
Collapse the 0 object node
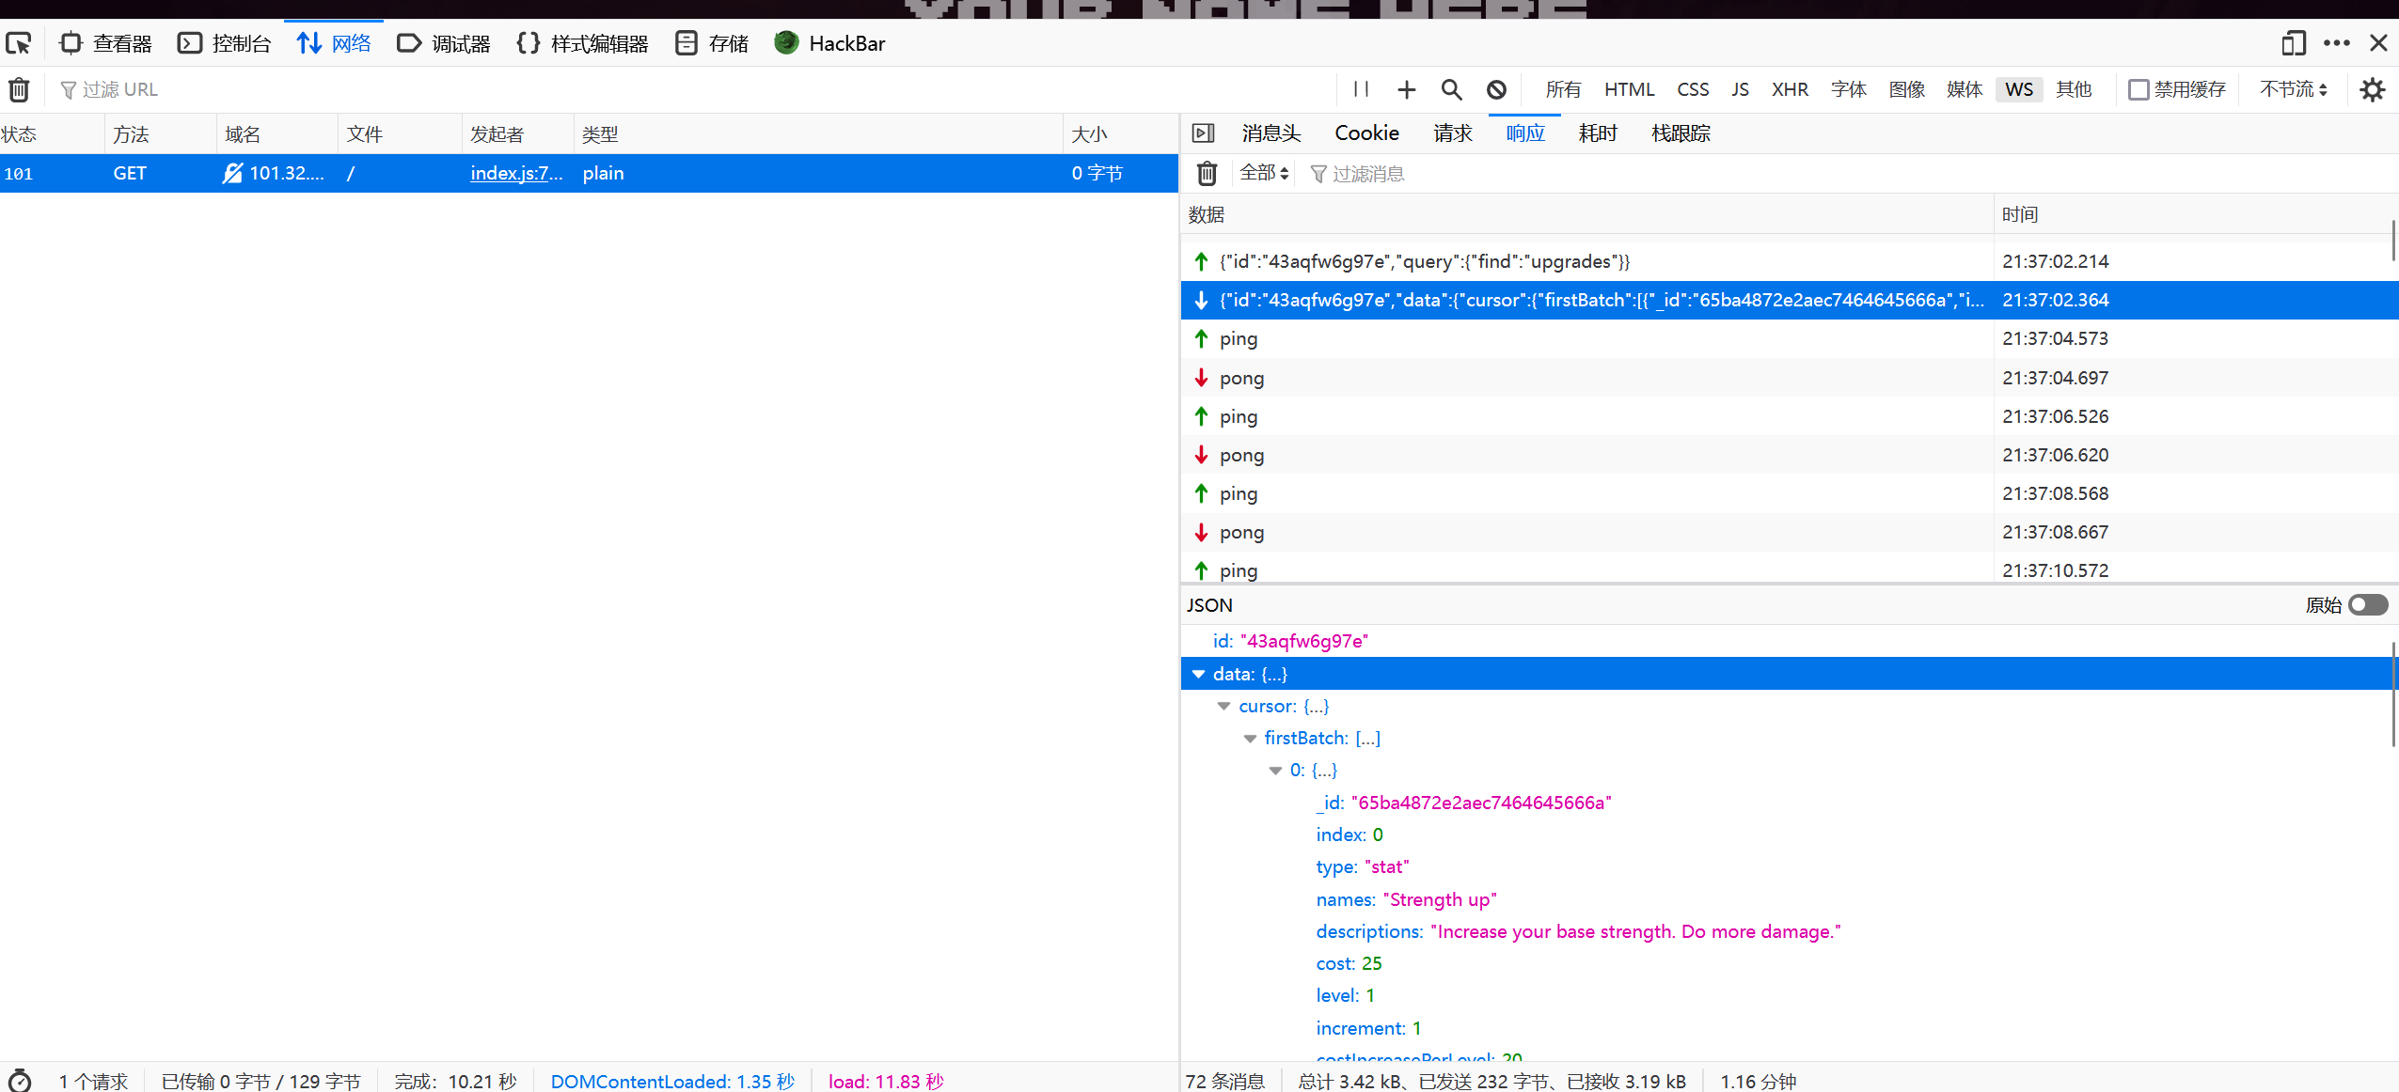coord(1275,771)
